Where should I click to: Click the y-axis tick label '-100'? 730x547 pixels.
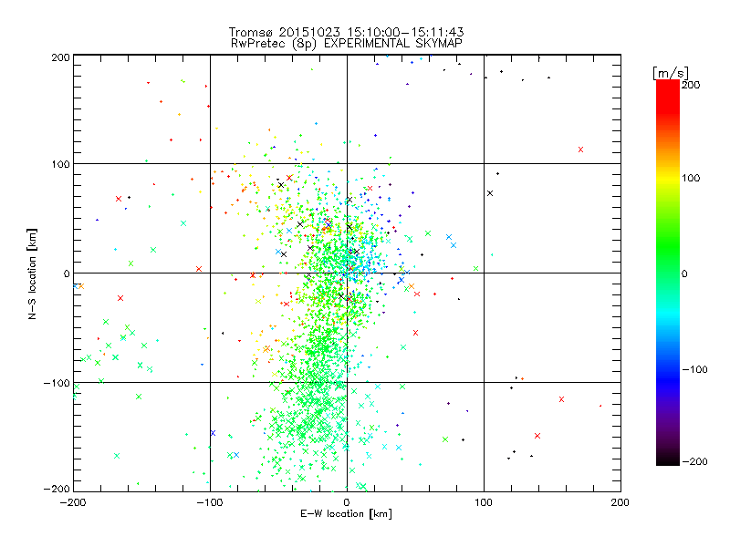point(57,383)
